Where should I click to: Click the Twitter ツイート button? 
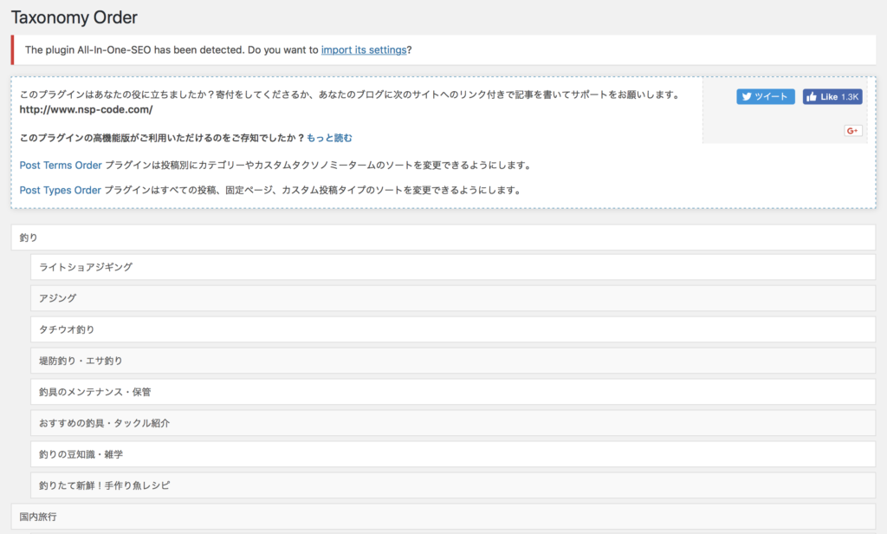[x=765, y=97]
